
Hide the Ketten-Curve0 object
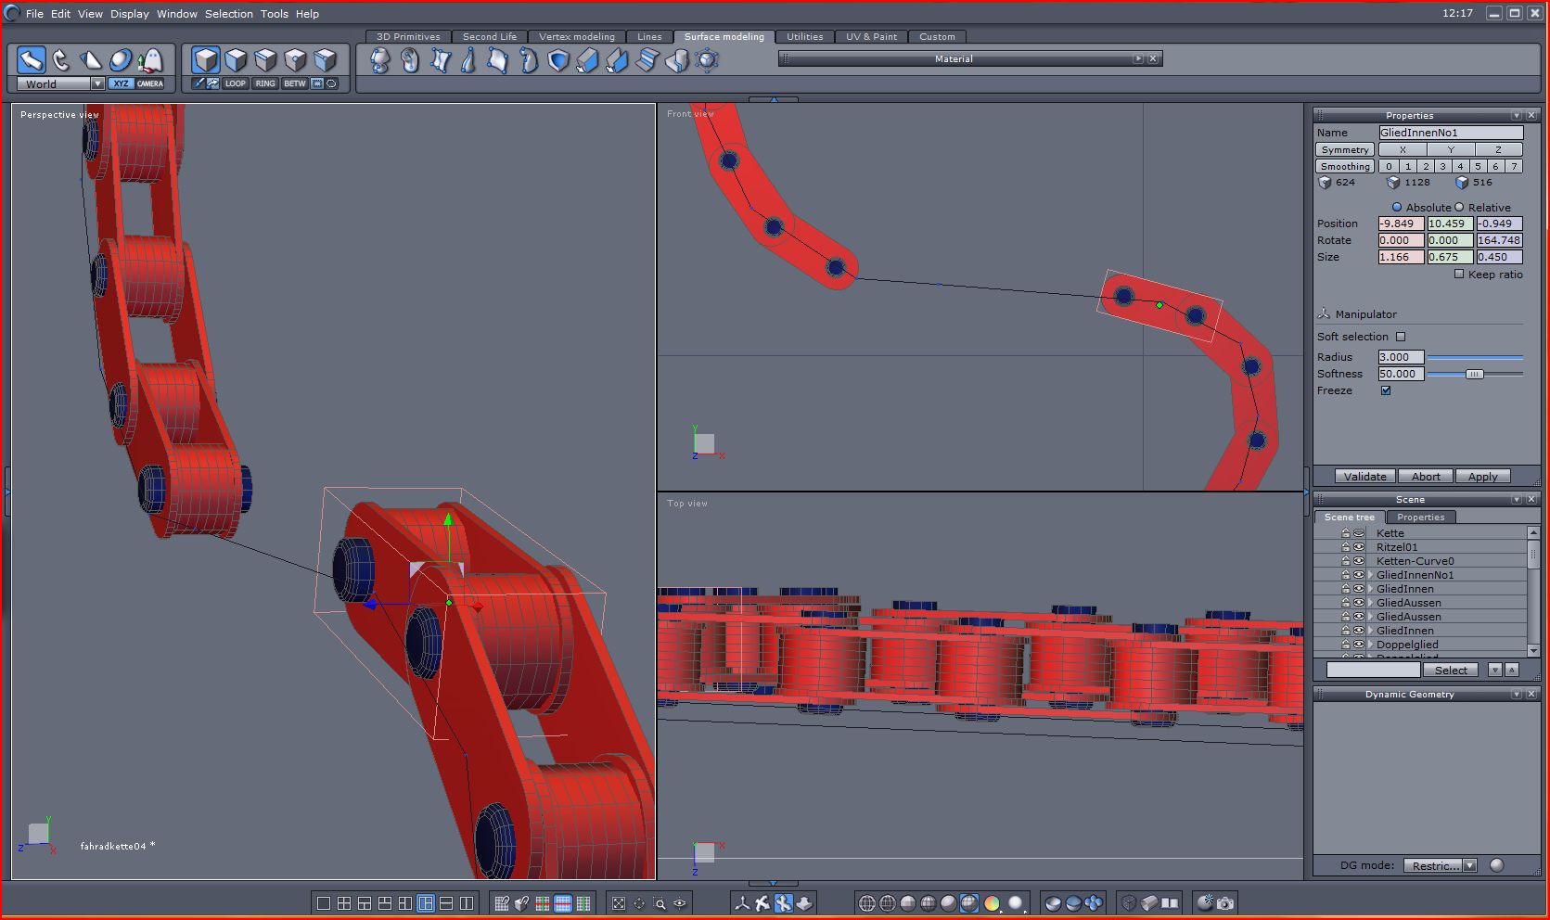(x=1359, y=561)
